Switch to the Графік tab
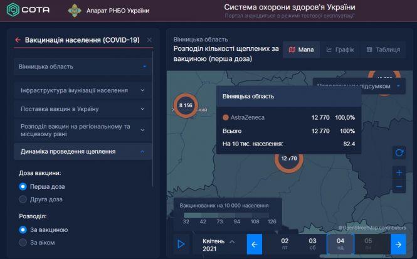Screen dimensions: 417x259 click(340, 50)
